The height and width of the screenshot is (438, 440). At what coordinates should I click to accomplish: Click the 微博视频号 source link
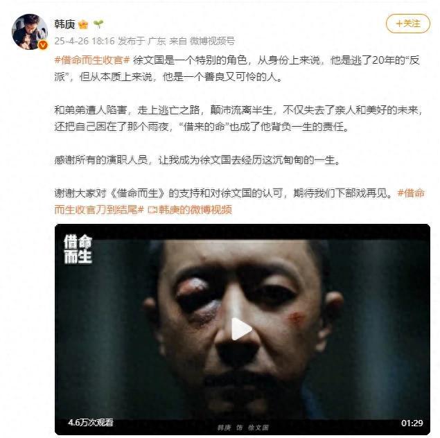212,41
